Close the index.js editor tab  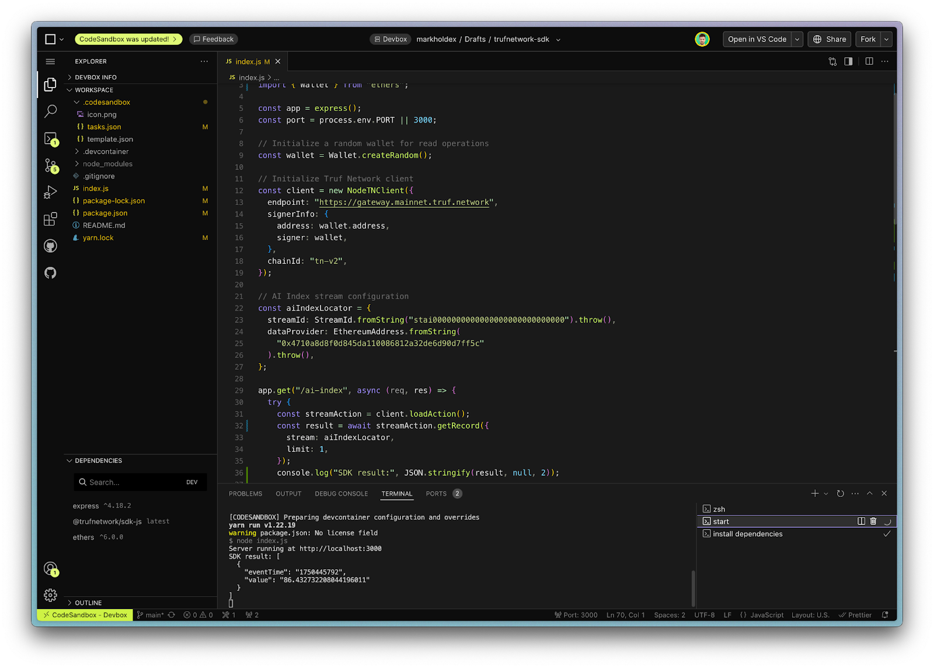[x=278, y=61]
